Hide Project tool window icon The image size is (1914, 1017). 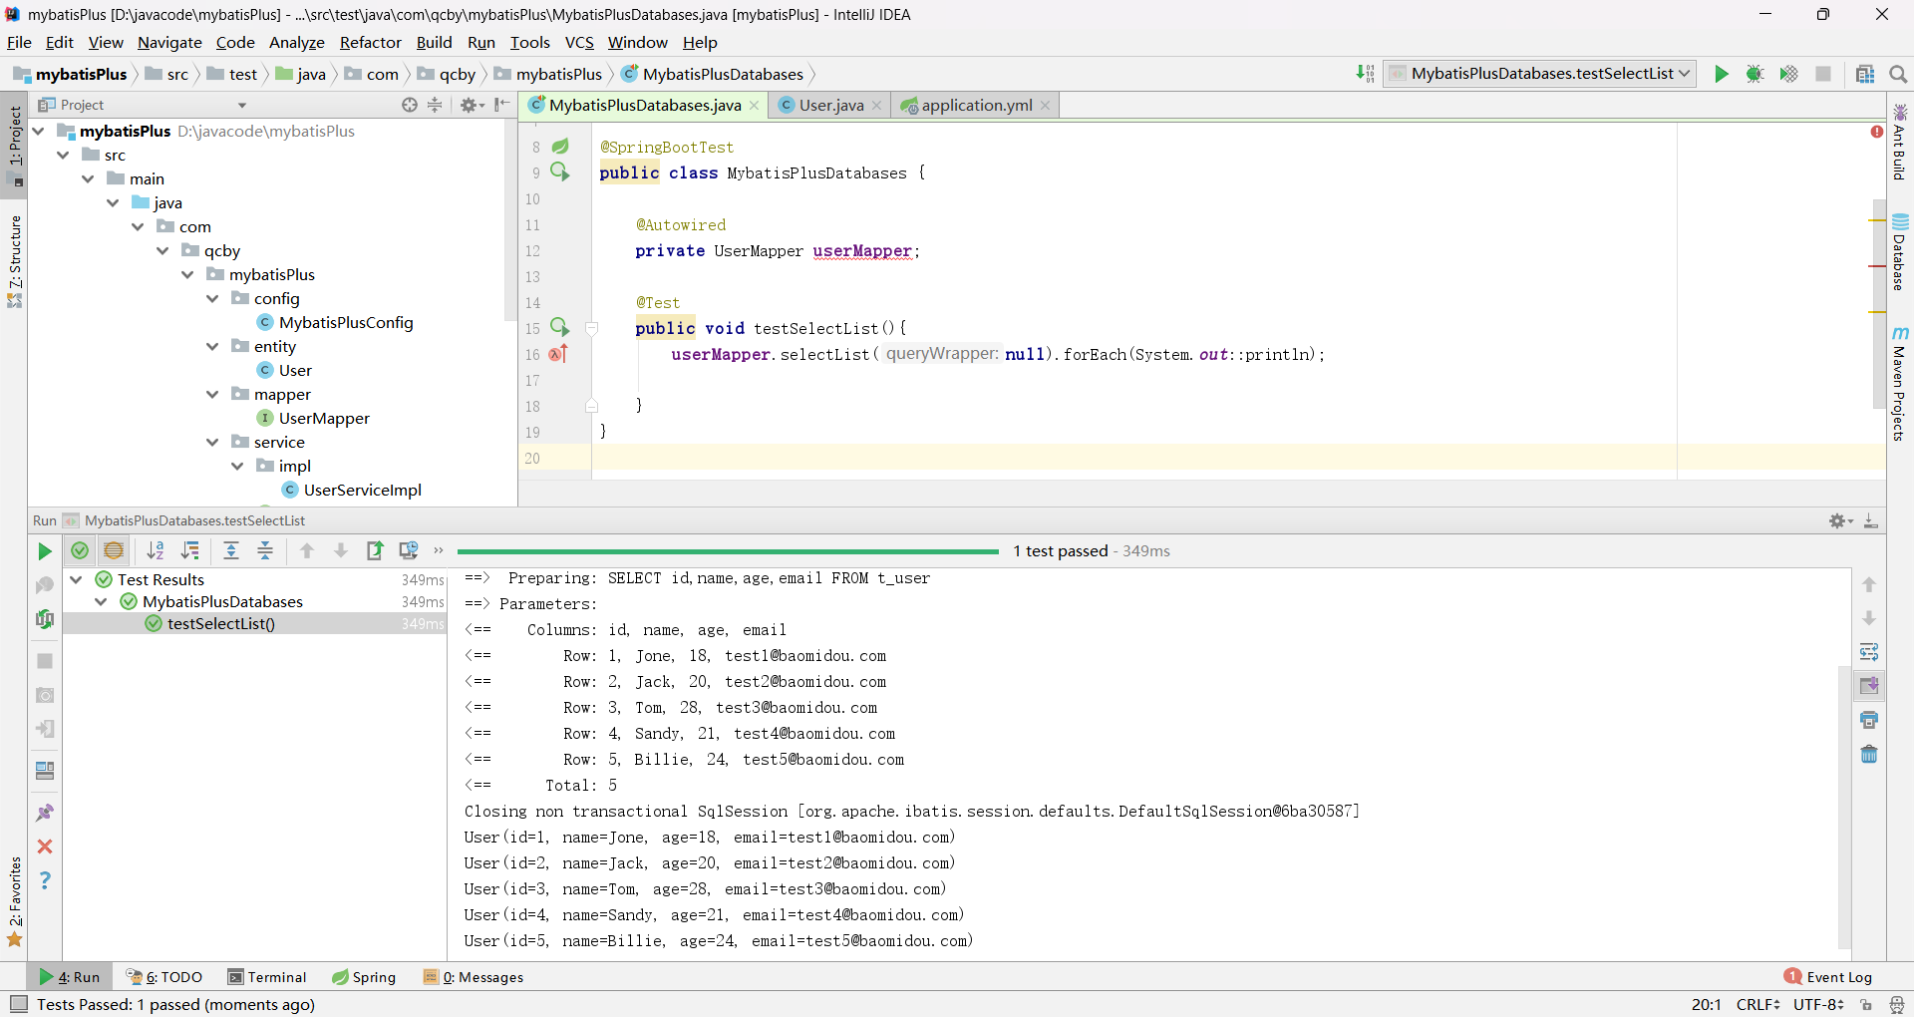click(x=501, y=105)
